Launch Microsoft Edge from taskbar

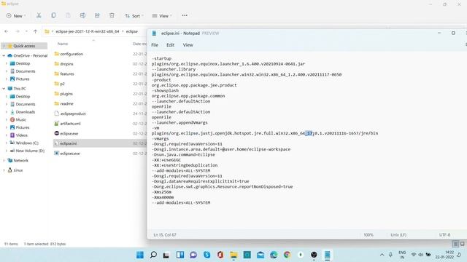(x=274, y=255)
